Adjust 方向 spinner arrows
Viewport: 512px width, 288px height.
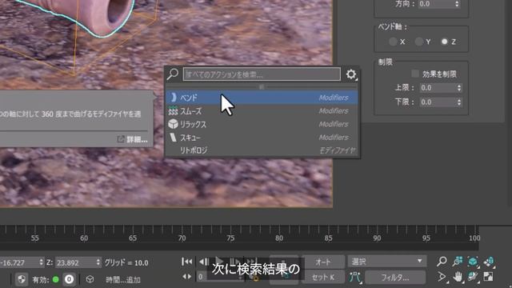(x=457, y=4)
